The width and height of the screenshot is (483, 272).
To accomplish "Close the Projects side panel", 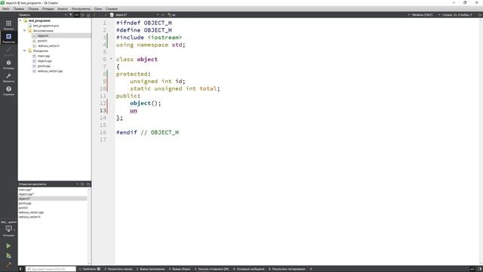I will click(88, 15).
